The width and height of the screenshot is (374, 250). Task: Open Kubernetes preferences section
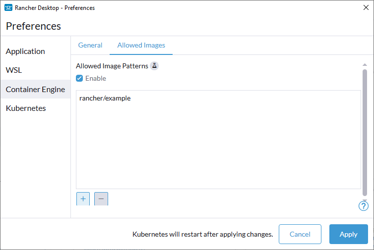[x=26, y=108]
